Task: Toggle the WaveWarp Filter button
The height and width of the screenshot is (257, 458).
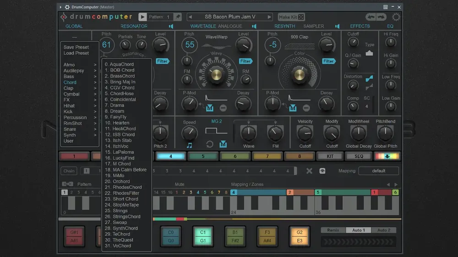Action: click(245, 61)
